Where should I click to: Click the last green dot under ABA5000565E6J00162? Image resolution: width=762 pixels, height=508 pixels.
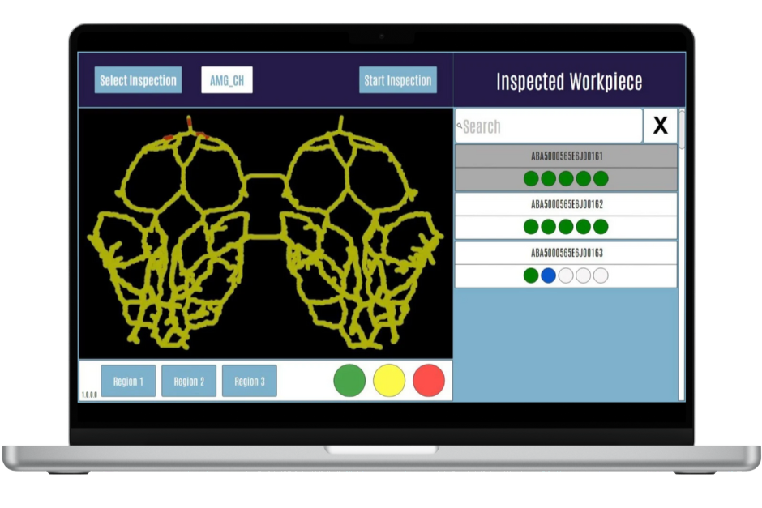(601, 227)
